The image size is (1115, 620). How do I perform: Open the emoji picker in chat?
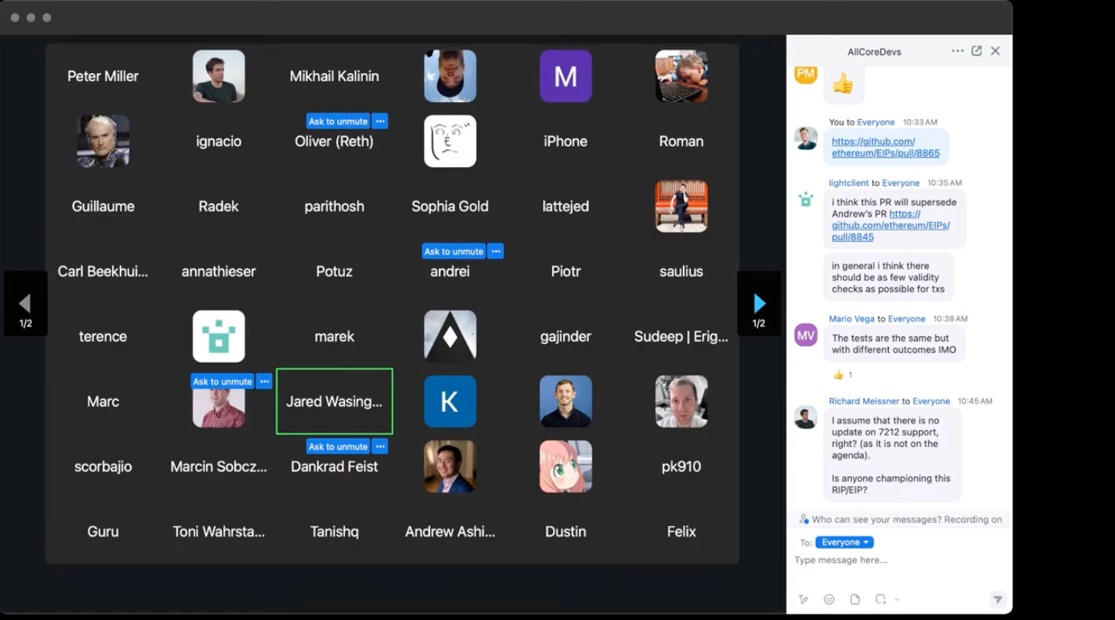[829, 599]
